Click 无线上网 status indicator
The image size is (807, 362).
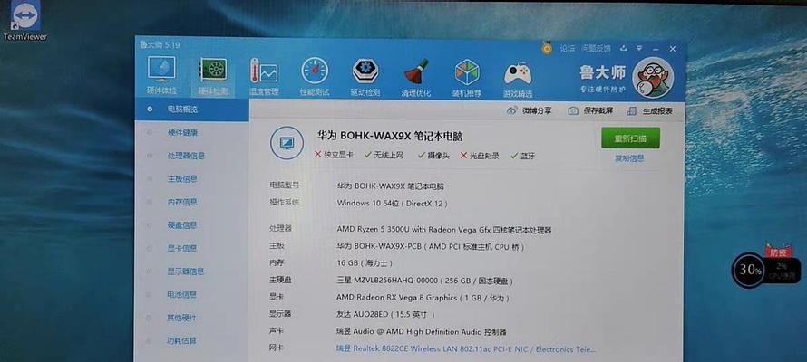click(384, 155)
